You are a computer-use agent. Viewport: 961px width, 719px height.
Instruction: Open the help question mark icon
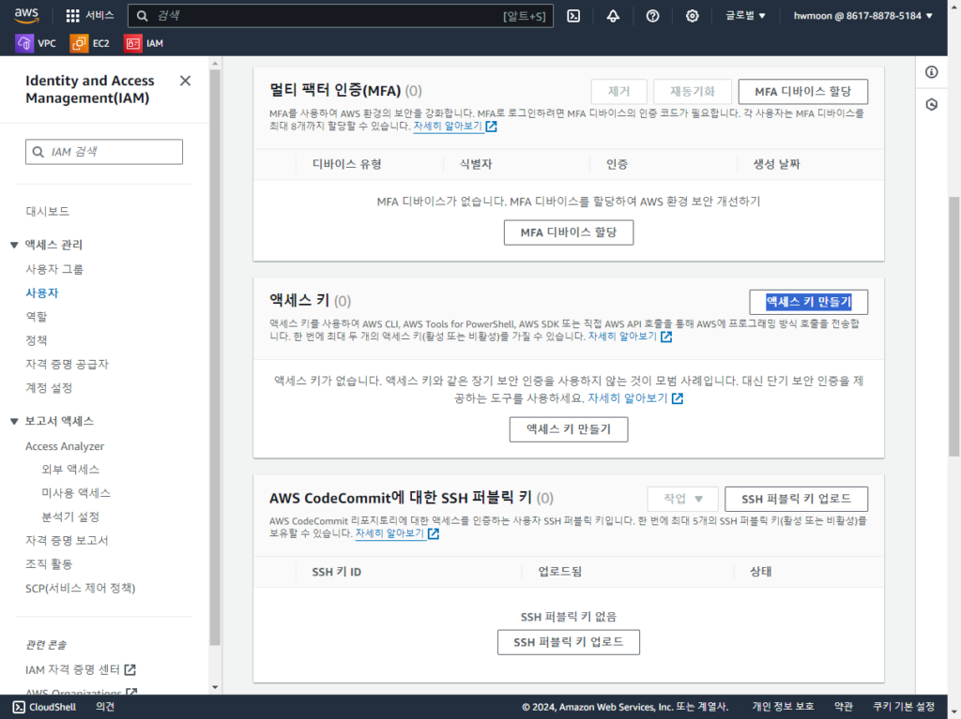tap(653, 16)
